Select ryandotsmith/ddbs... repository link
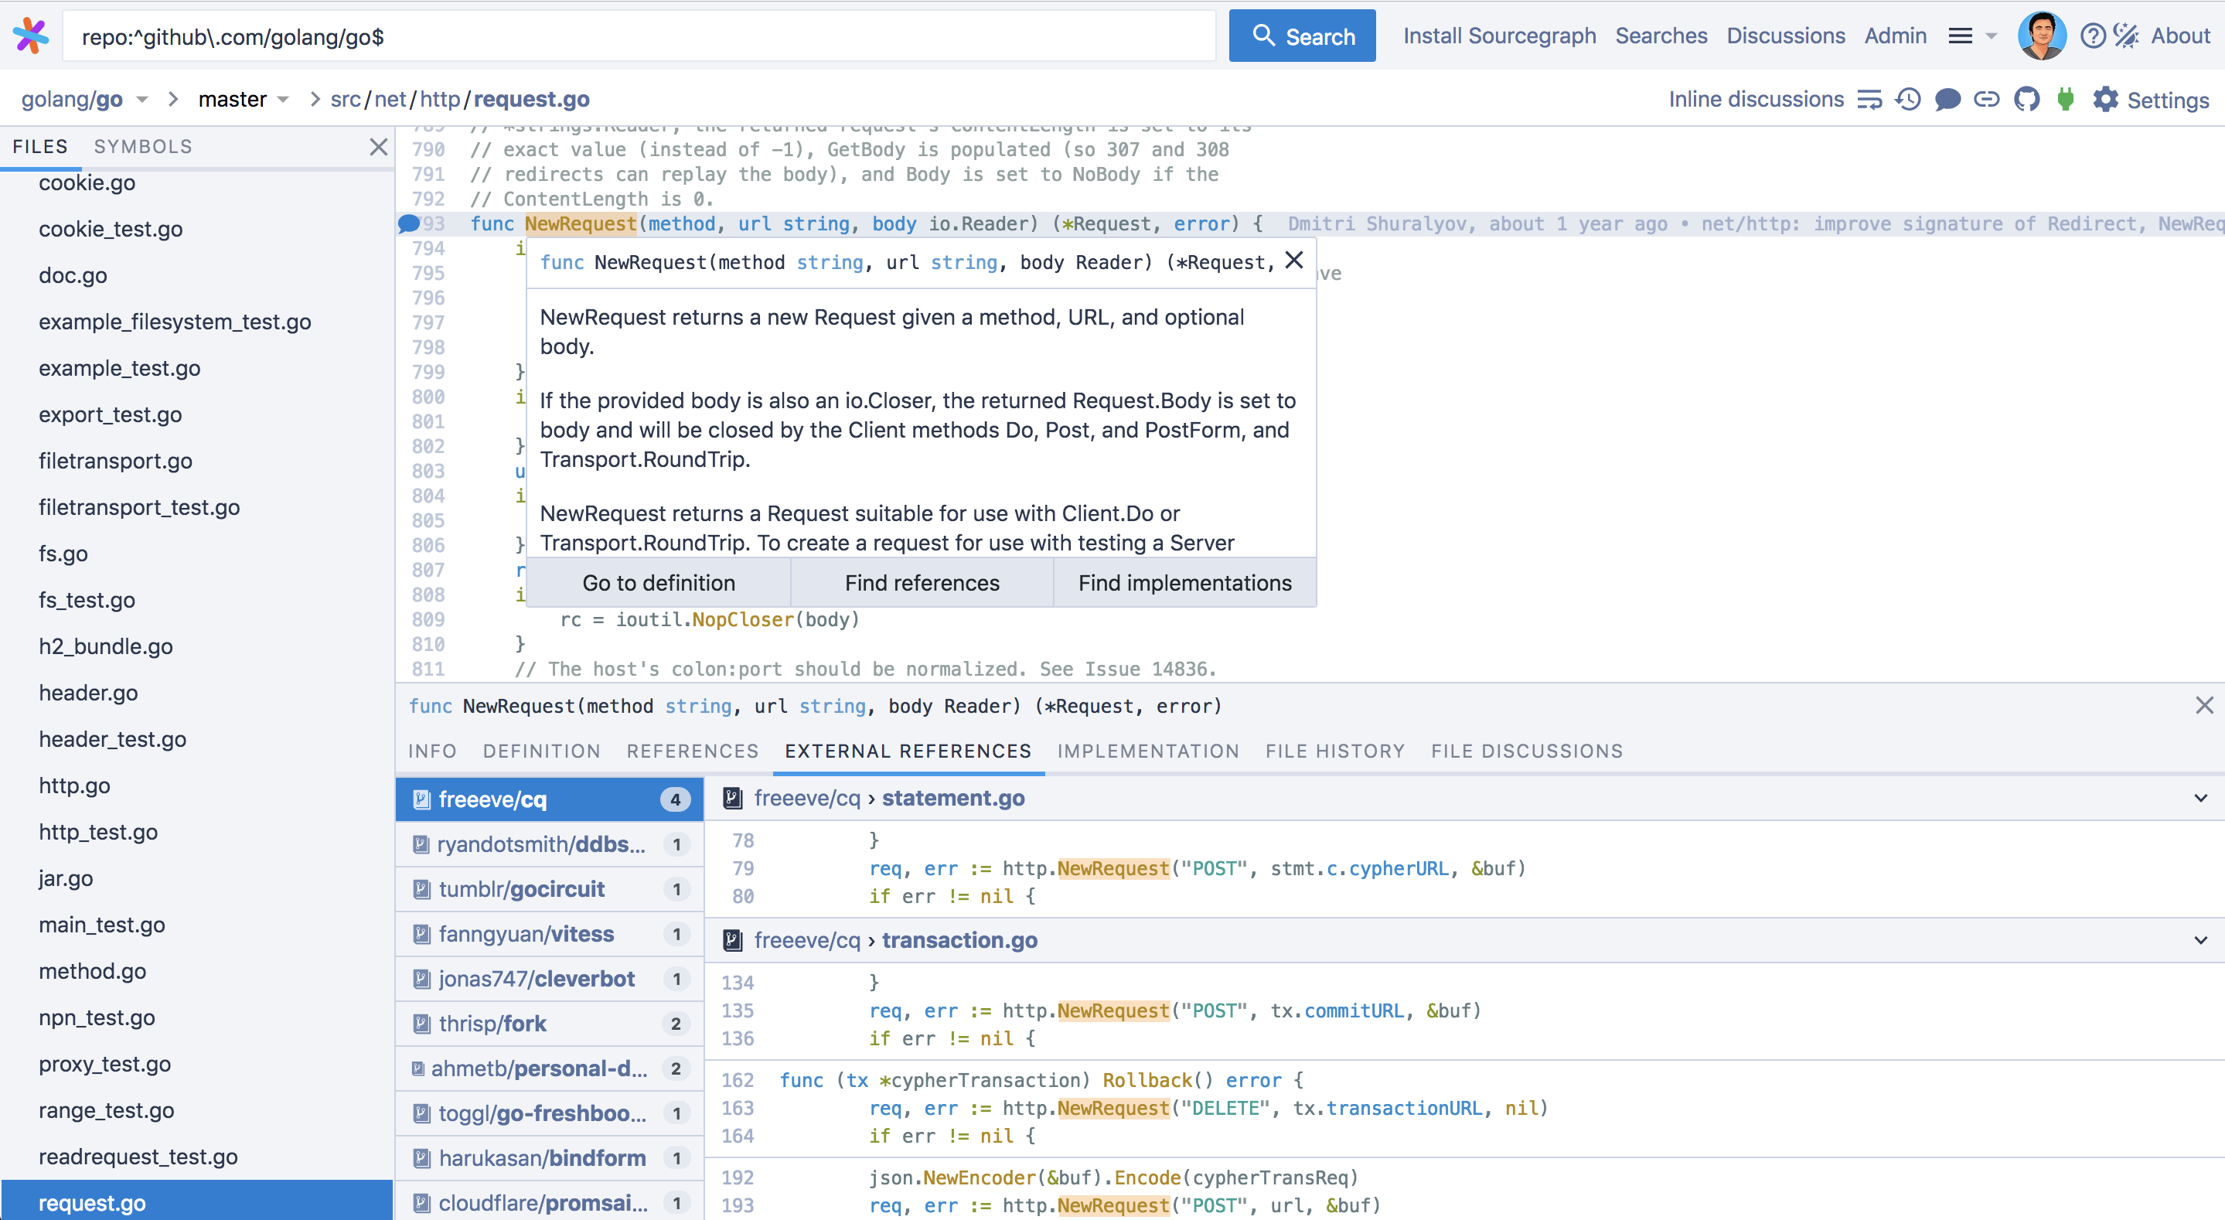The height and width of the screenshot is (1220, 2225). (x=543, y=843)
